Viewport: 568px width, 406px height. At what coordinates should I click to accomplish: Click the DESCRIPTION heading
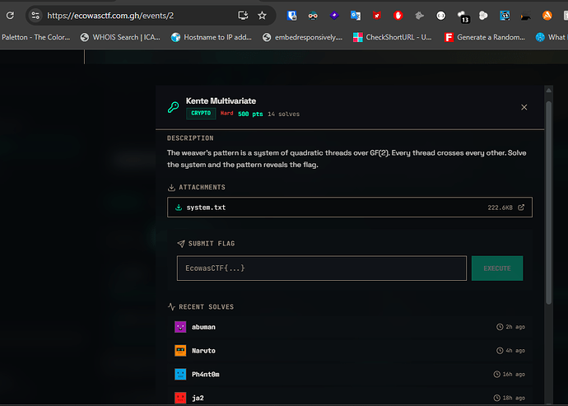(190, 138)
